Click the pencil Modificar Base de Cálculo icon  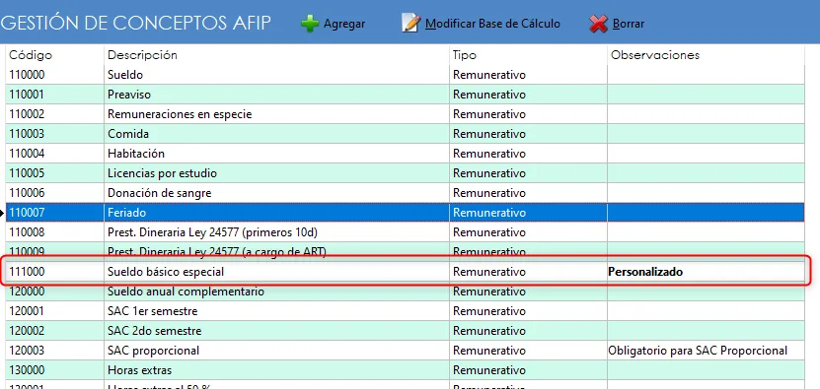point(411,24)
